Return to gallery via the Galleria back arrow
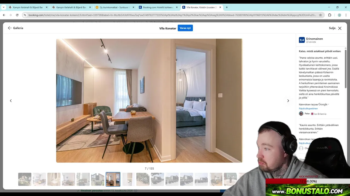Image resolution: width=350 pixels, height=196 pixels. pyautogui.click(x=10, y=28)
